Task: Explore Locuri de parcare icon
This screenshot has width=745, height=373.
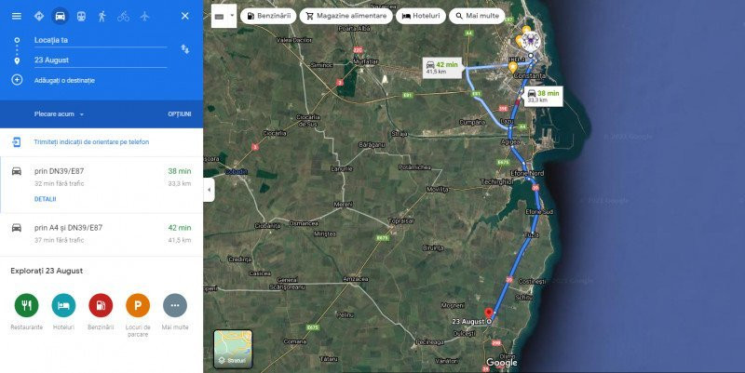Action: coord(138,305)
